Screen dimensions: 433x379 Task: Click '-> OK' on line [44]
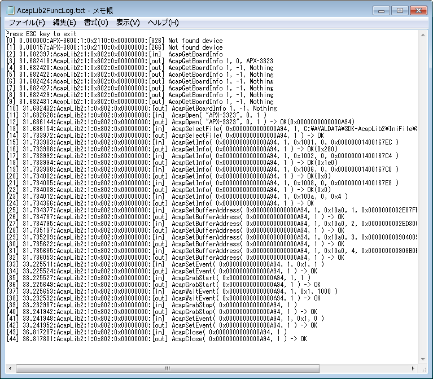299,338
